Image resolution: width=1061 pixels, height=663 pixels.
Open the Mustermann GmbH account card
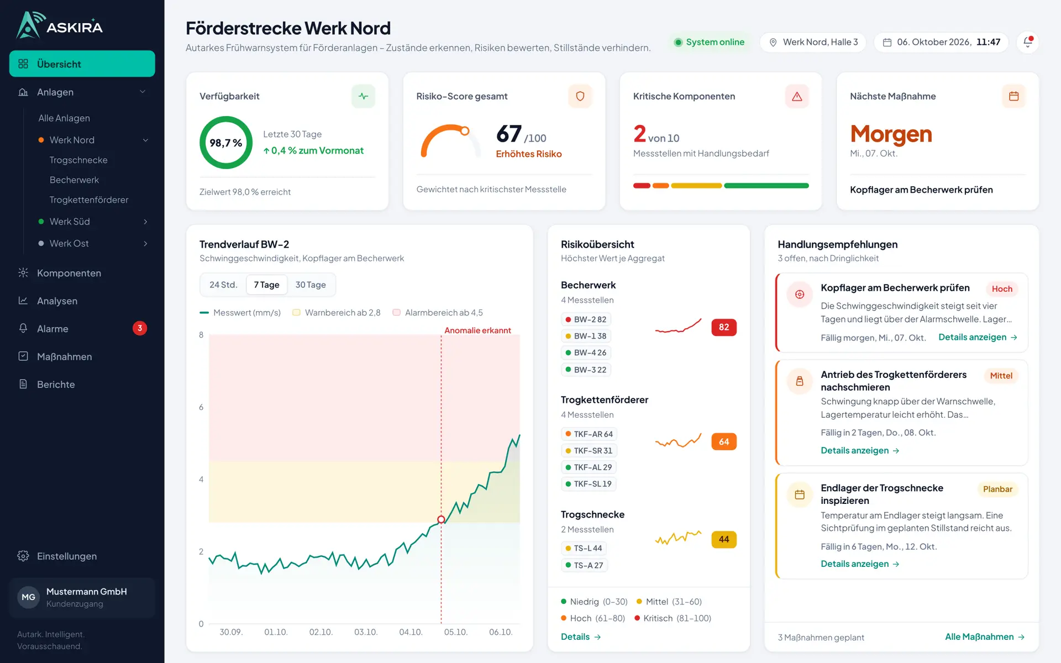click(82, 597)
